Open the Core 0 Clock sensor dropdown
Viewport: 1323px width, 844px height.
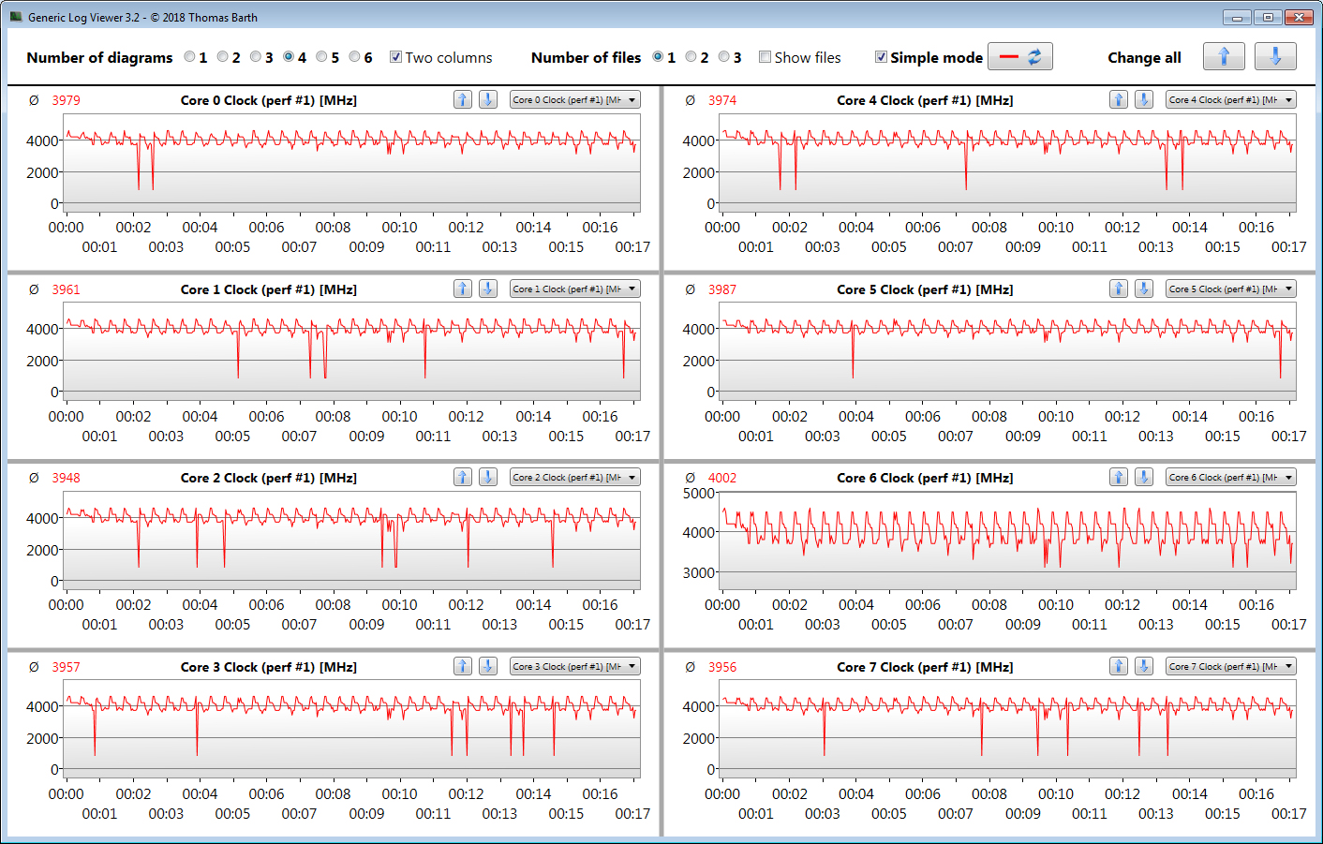click(574, 99)
